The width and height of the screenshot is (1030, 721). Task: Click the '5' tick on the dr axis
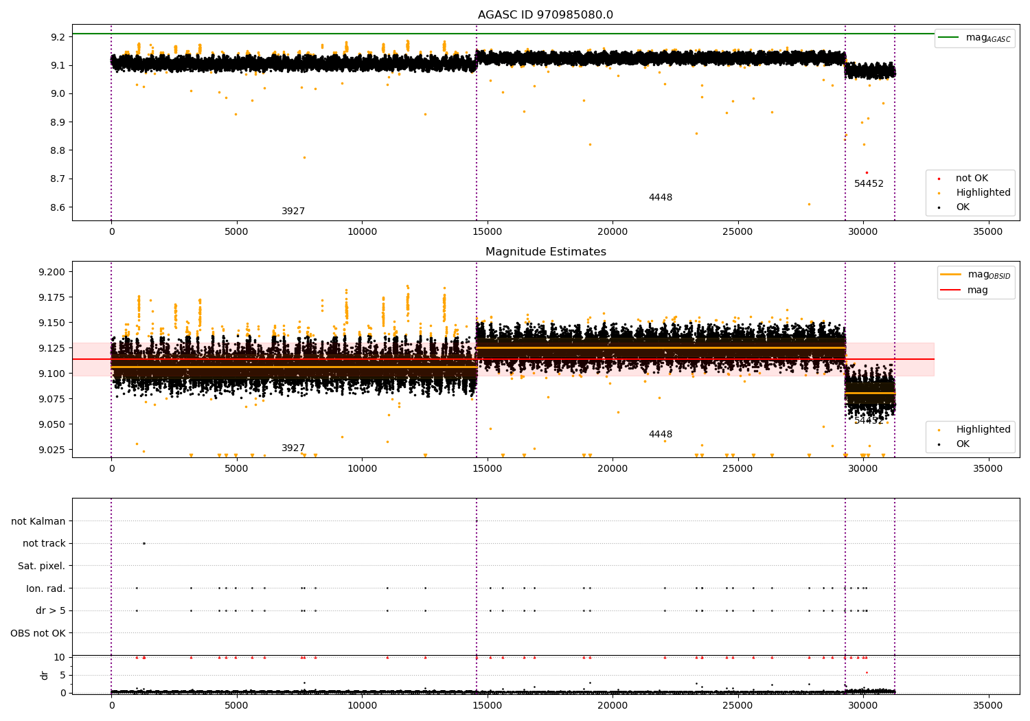[x=63, y=675]
